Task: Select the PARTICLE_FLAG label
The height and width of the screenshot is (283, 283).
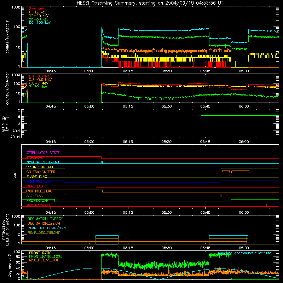Action: click(40, 191)
